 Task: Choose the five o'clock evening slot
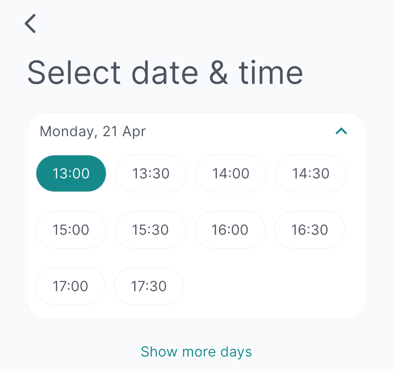pos(70,286)
